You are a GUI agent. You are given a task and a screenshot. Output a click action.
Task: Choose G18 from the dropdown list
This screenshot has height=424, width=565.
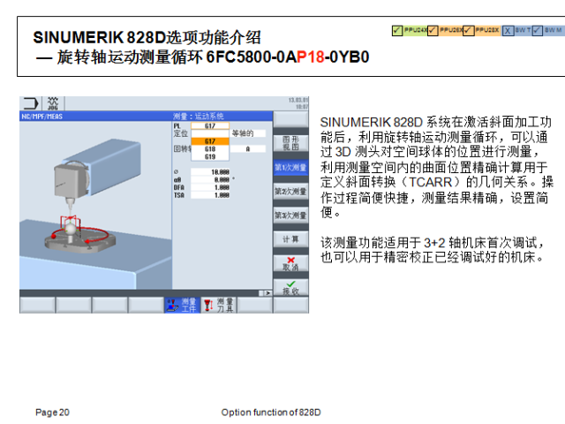tap(210, 149)
